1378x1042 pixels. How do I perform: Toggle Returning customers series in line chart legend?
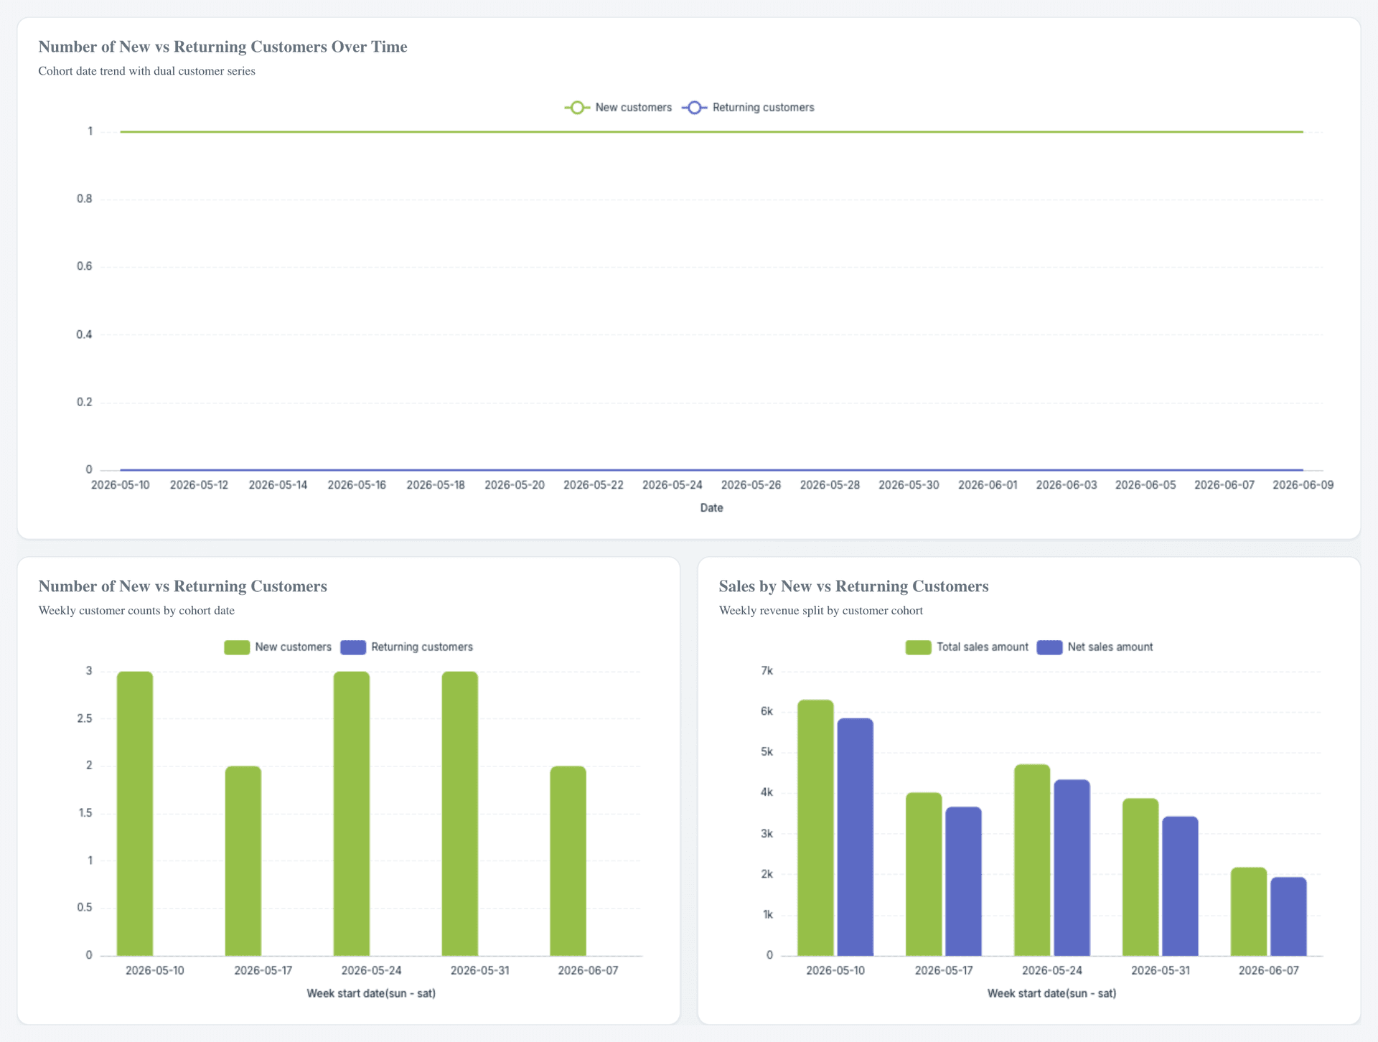click(748, 108)
